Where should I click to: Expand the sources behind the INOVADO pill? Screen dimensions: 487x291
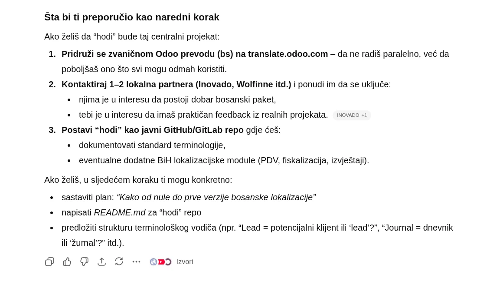coord(352,115)
